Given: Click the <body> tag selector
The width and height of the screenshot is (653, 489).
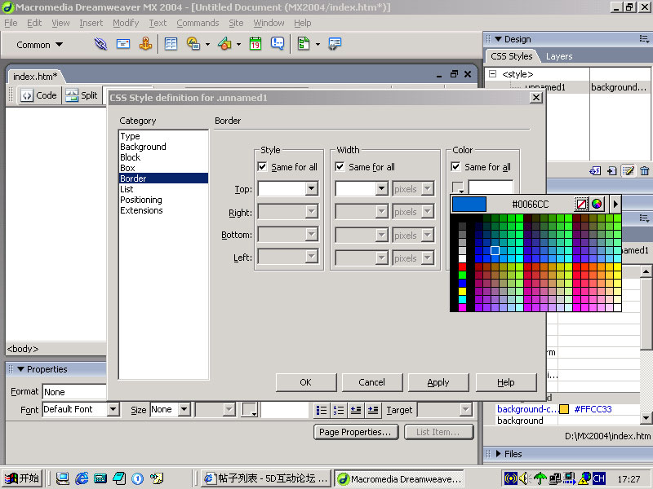Looking at the screenshot, I should point(23,349).
